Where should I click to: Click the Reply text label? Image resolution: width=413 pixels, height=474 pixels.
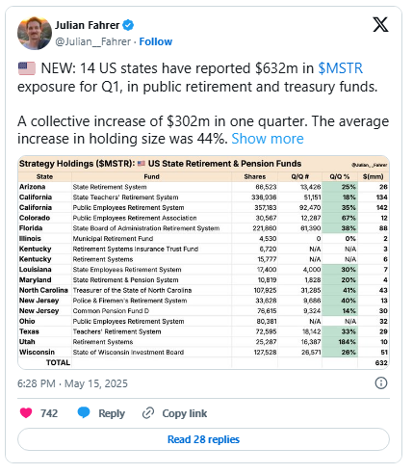coord(112,413)
